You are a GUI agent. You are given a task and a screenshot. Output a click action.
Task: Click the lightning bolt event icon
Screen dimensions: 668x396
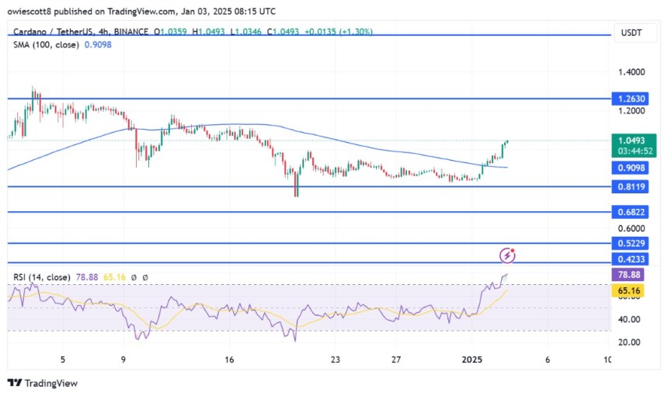coord(508,255)
